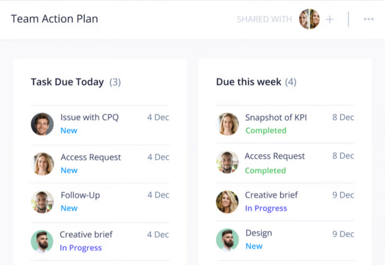
Task: Toggle the Completed status on Access Request
Action: [265, 170]
